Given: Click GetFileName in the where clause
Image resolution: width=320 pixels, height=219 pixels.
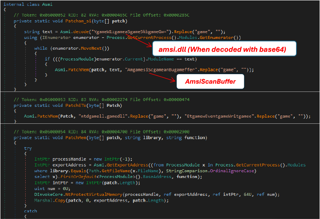Looking at the screenshot, I should 116,171.
